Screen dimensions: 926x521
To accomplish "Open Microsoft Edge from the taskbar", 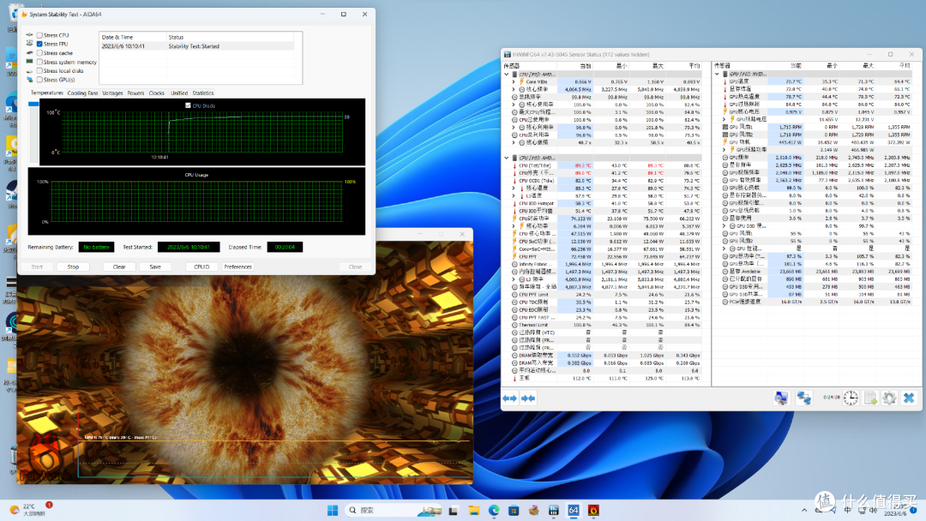I will (x=494, y=510).
